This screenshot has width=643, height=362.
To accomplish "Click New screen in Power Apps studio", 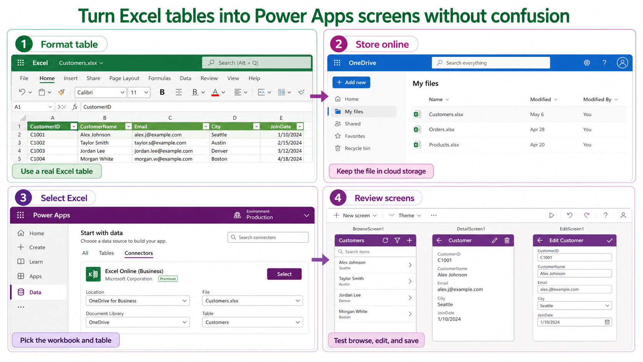I will coord(355,215).
